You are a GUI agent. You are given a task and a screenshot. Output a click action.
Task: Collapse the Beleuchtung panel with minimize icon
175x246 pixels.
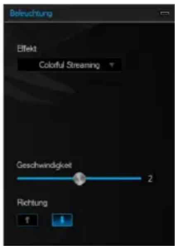(x=165, y=13)
